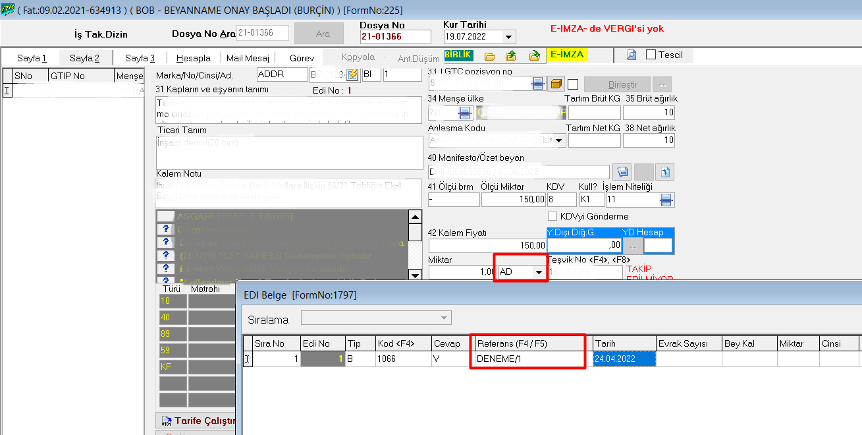Screen dimensions: 862x435
Task: Open İşlem Niteliği lookup icon
Action: click(x=667, y=200)
